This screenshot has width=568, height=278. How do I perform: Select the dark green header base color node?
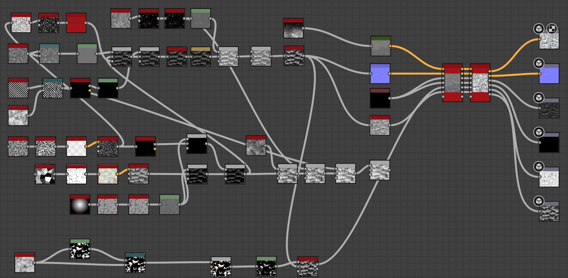click(381, 47)
